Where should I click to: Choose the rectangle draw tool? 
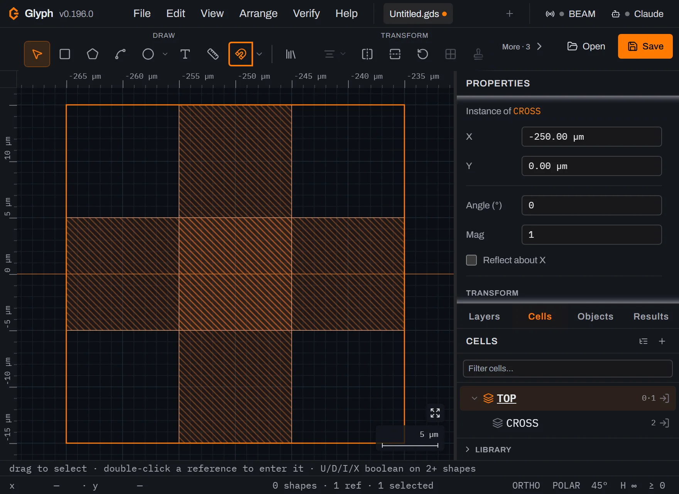click(65, 54)
